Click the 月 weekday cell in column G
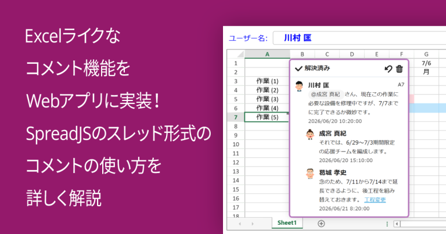Viewport: 446px width, 234px height. [x=426, y=72]
